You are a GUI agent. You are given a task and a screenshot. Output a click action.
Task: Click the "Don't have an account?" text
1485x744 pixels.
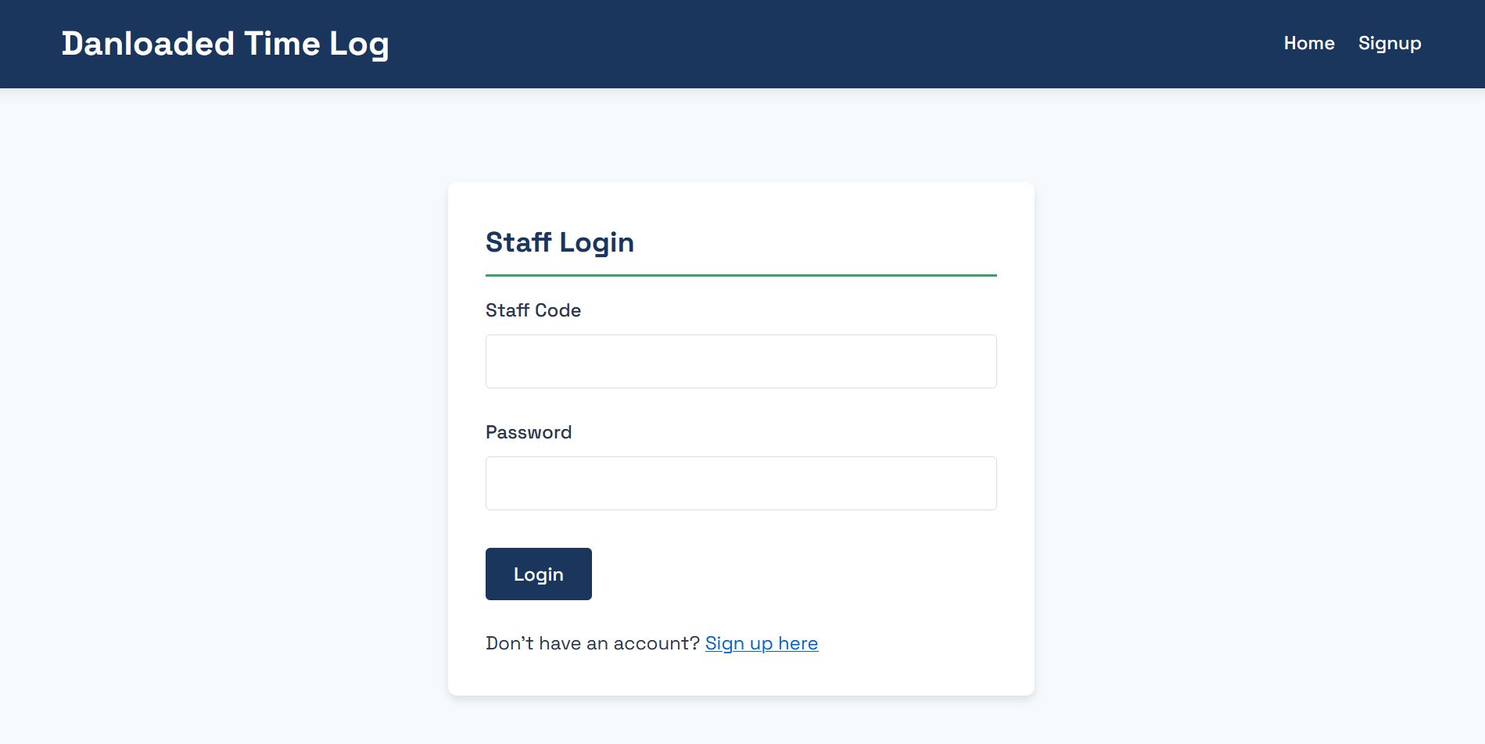(592, 643)
